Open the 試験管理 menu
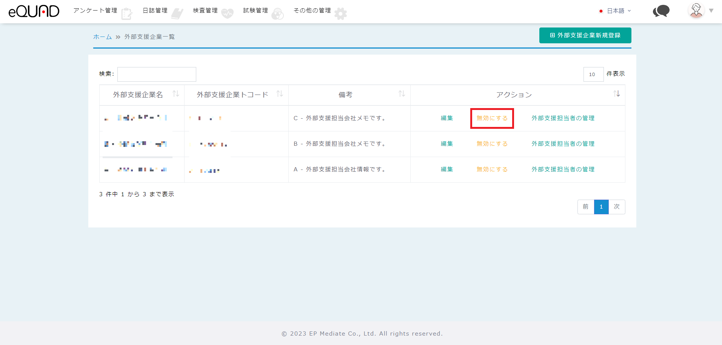722x345 pixels. coord(256,11)
